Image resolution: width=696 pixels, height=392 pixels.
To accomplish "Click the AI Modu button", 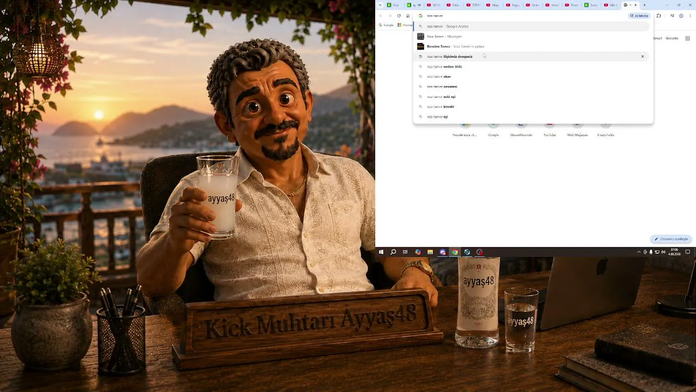I will (x=639, y=16).
